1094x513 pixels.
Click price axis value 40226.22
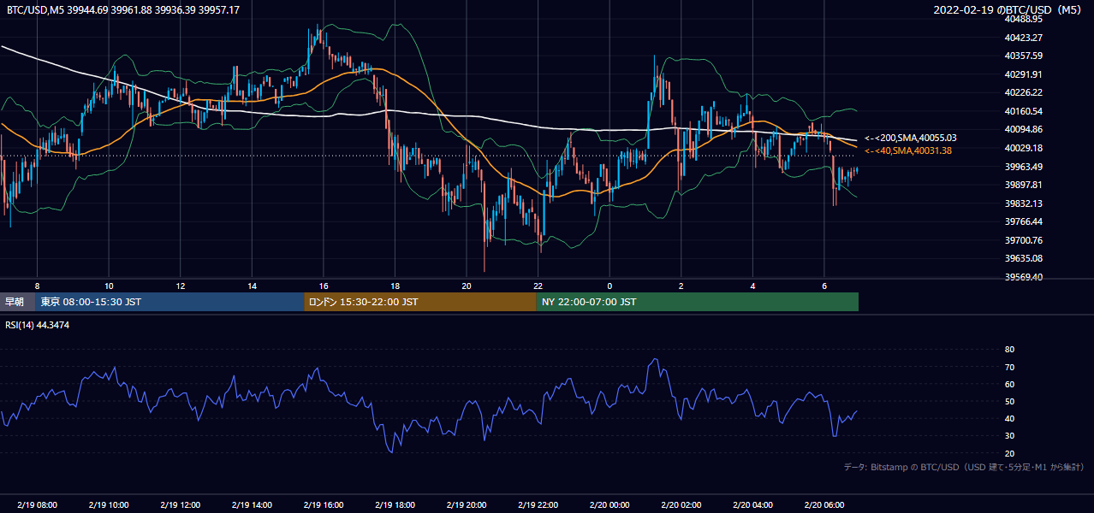pos(1024,92)
